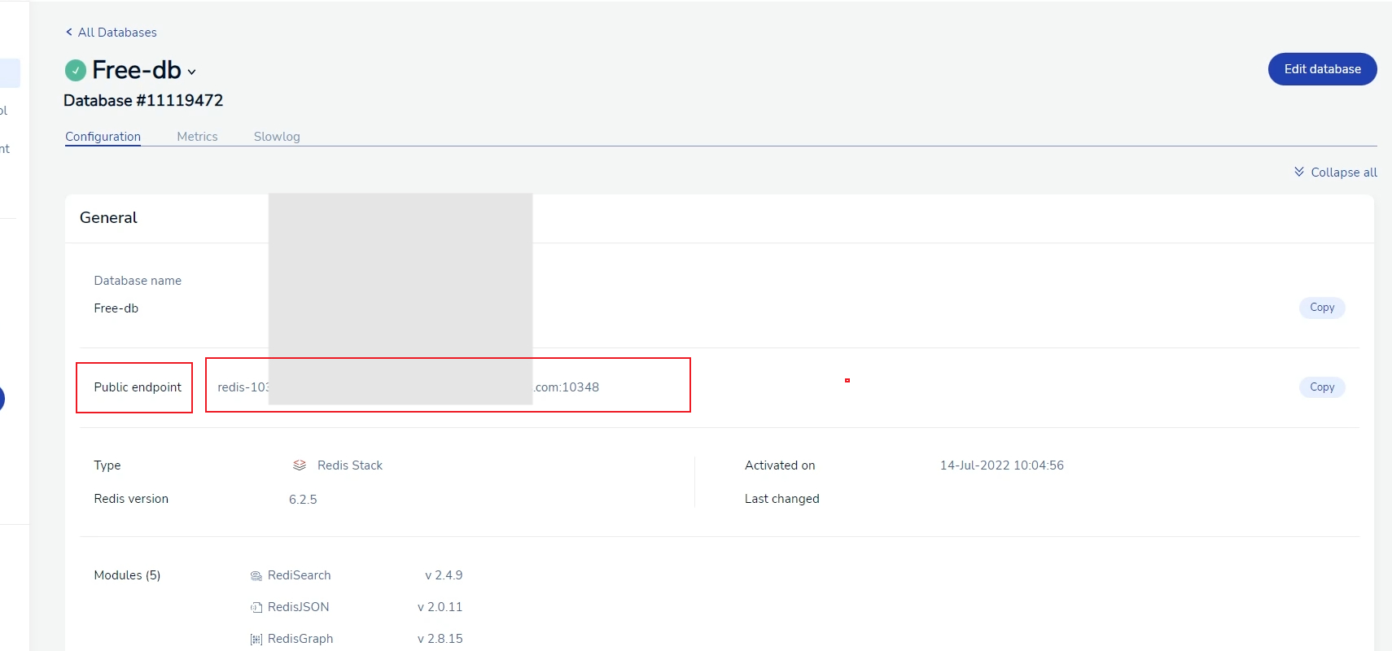The height and width of the screenshot is (651, 1392).
Task: Click the Modules (5) label
Action: pyautogui.click(x=127, y=575)
